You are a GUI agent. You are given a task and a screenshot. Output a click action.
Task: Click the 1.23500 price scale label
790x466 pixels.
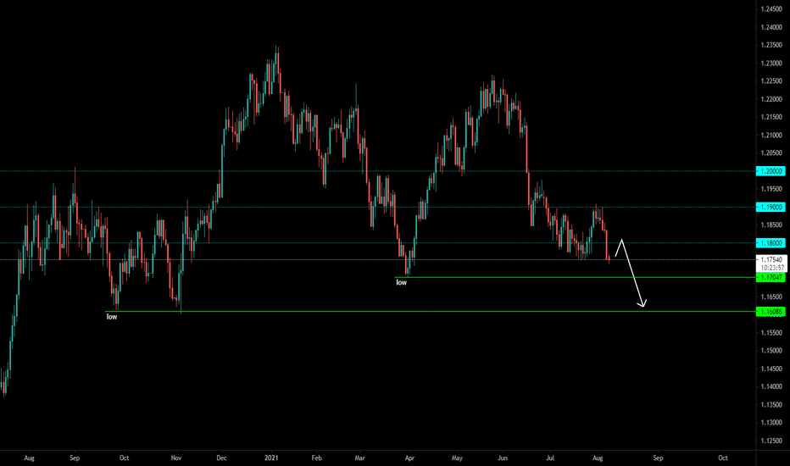[x=771, y=46]
